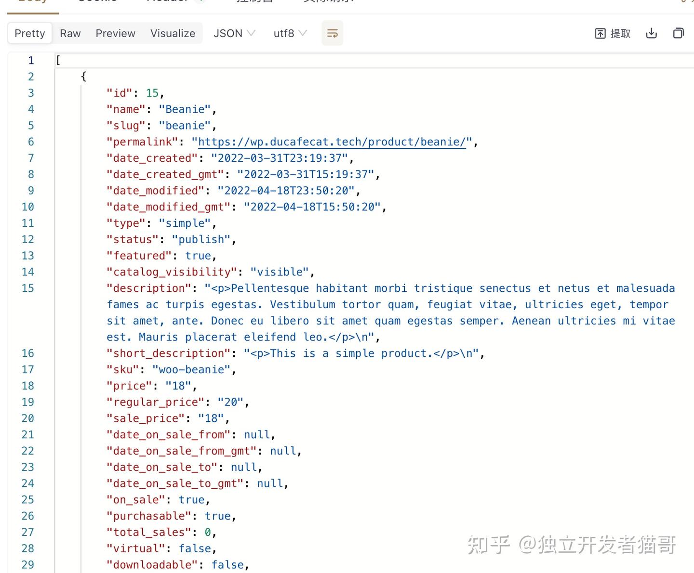The width and height of the screenshot is (694, 573).
Task: Click line number 1 in the gutter
Action: [31, 61]
